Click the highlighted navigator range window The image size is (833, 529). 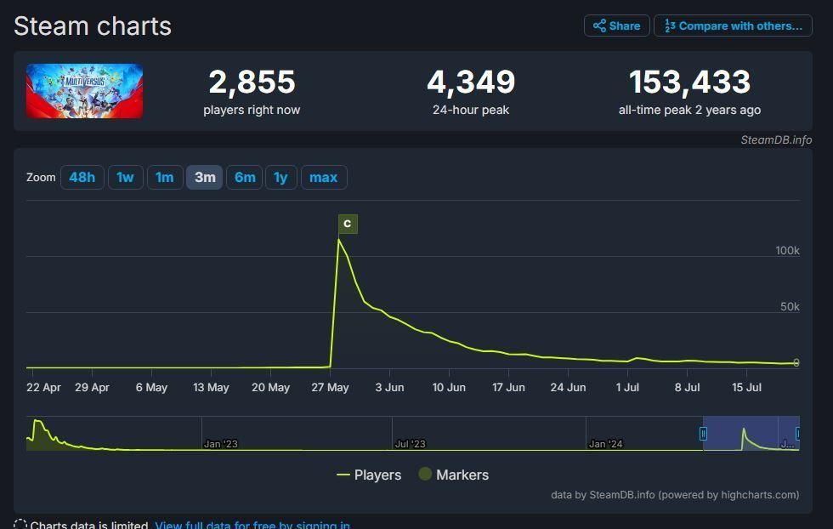(x=751, y=433)
